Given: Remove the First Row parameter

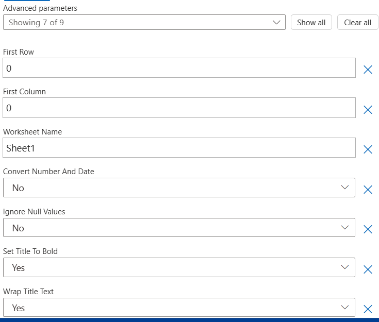Looking at the screenshot, I should pos(368,70).
